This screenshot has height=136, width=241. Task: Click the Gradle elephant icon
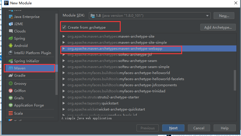tap(11, 75)
